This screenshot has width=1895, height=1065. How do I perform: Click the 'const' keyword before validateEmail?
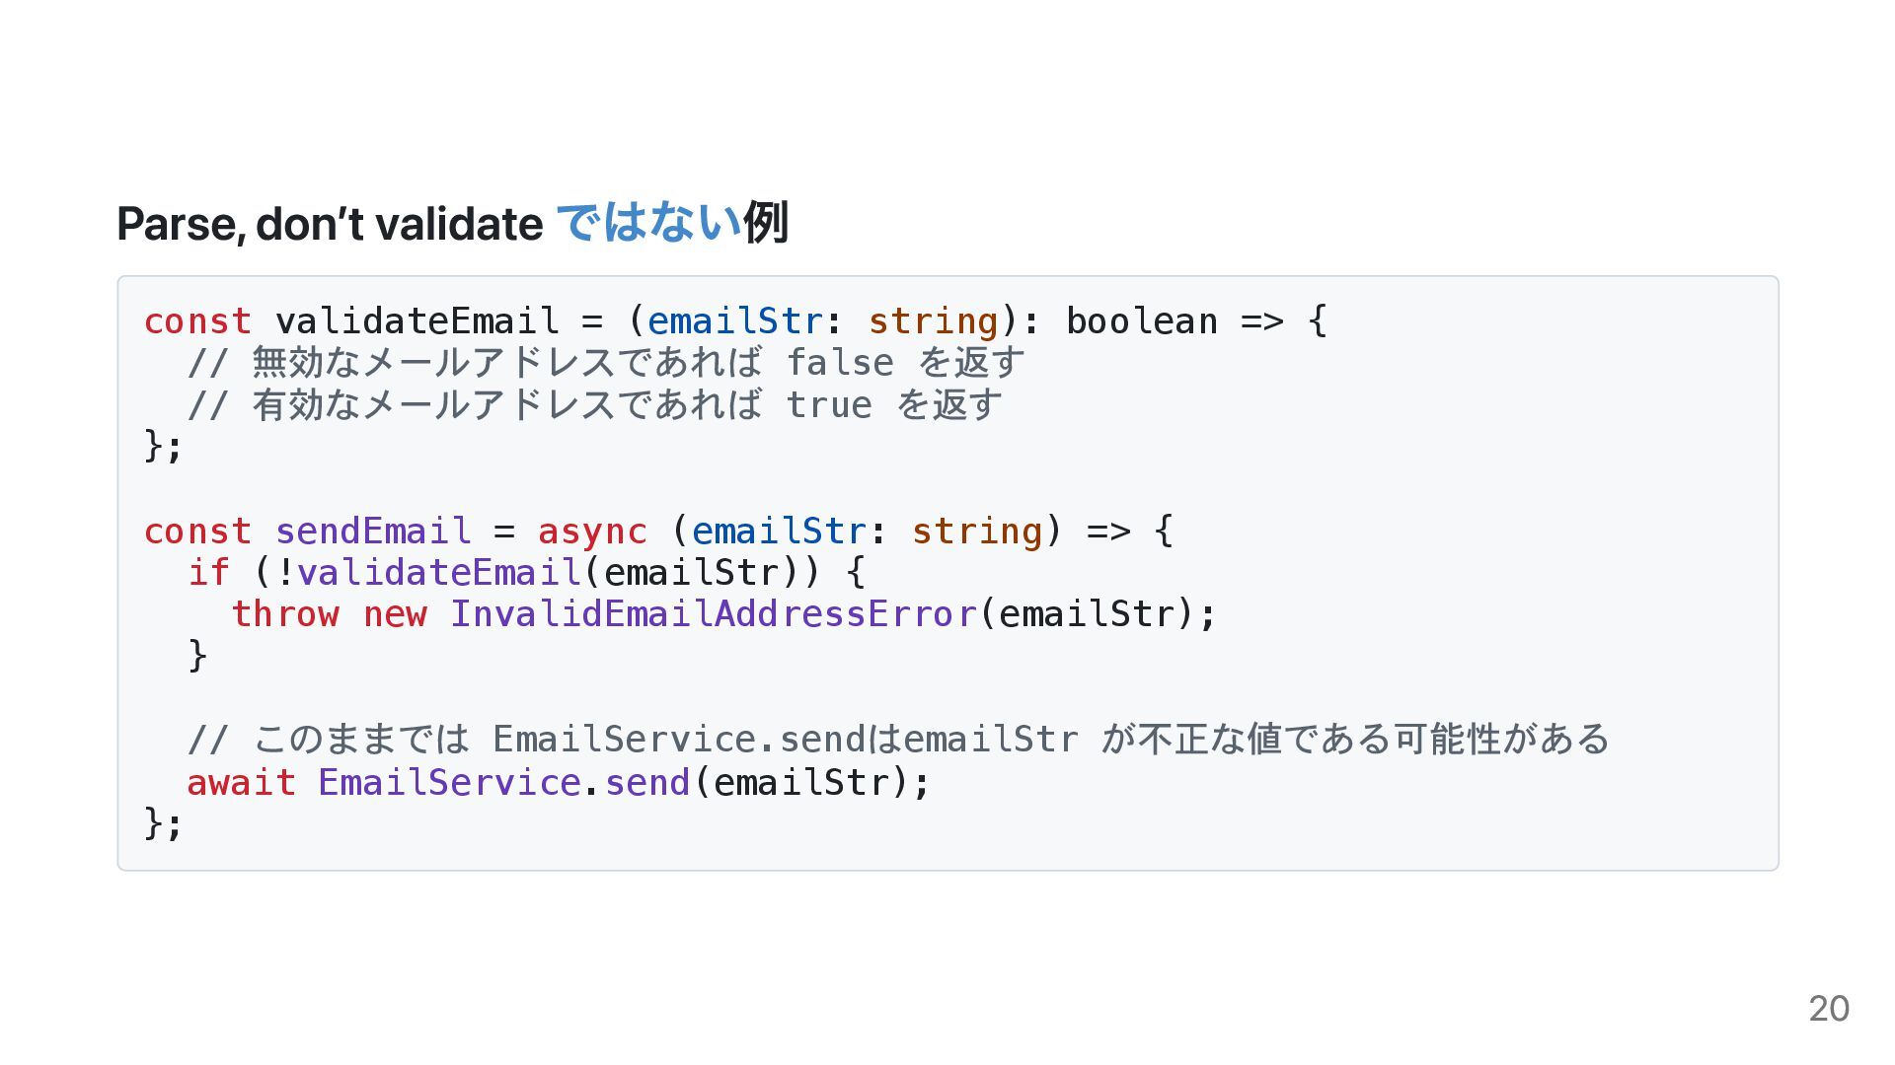pos(197,321)
